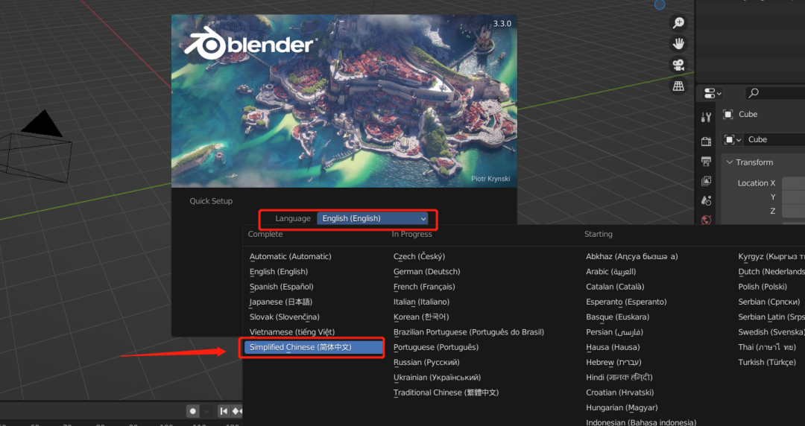Viewport: 805px width, 426px height.
Task: Click the object icon beside the Cube header
Action: pos(728,115)
